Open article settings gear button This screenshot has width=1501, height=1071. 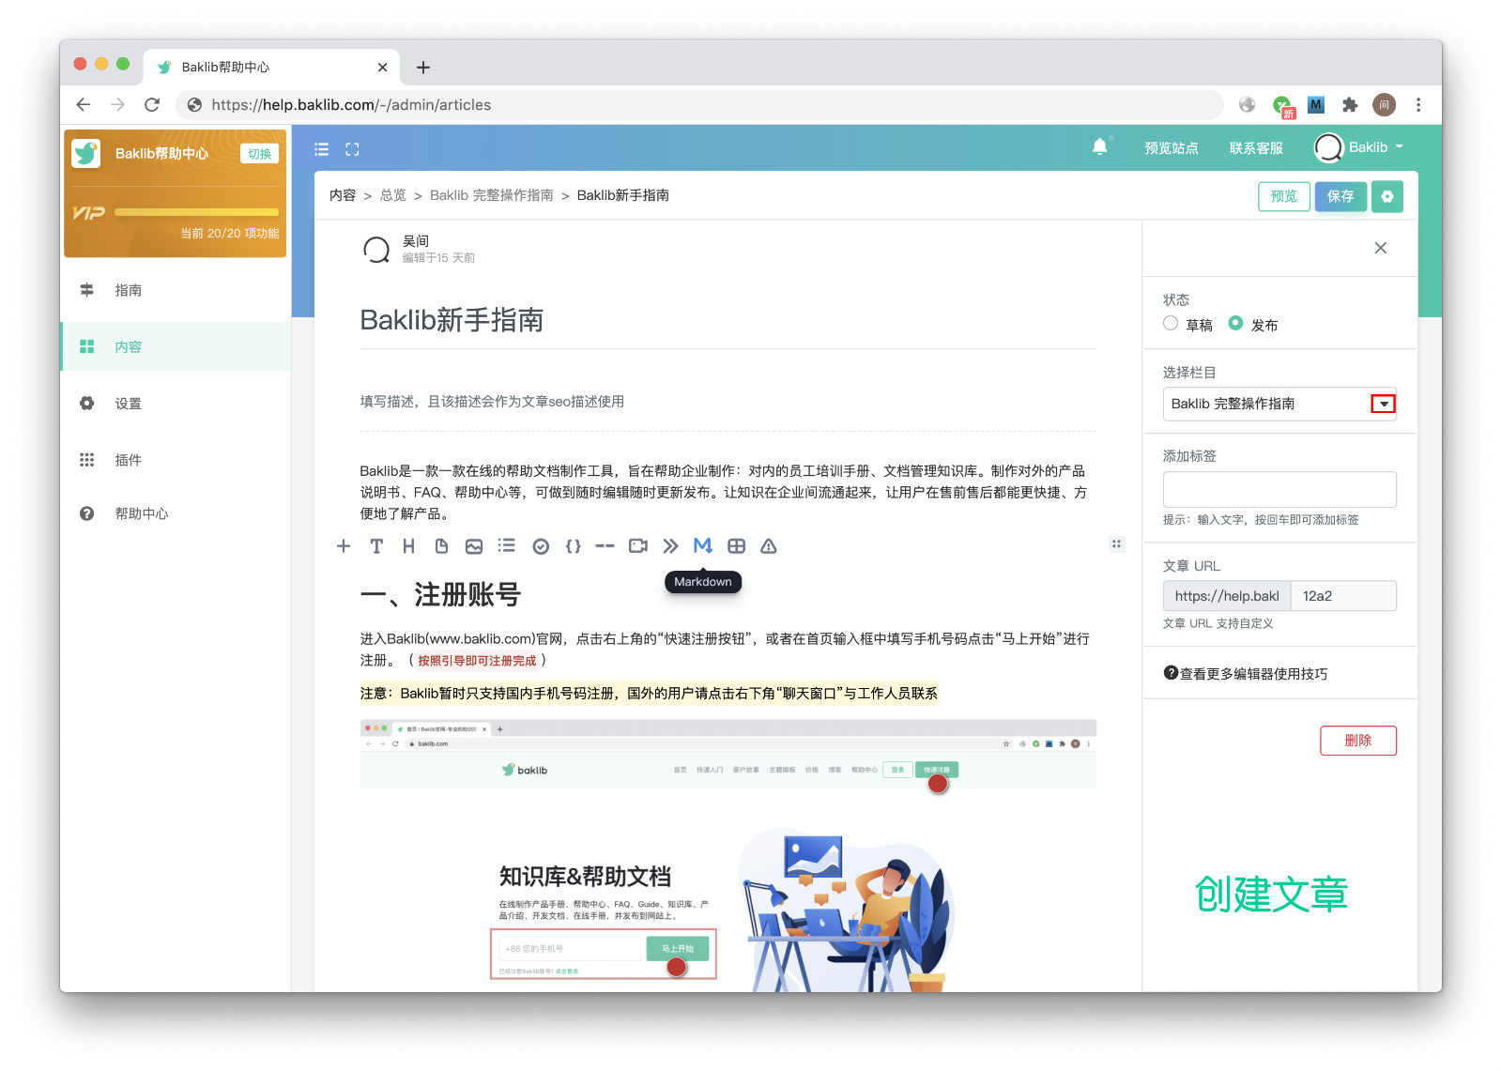[x=1387, y=196]
